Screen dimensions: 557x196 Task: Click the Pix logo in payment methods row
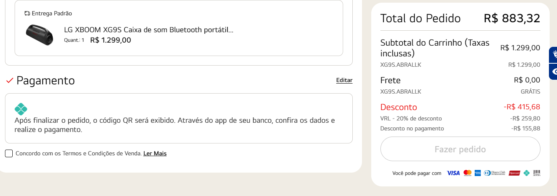tap(527, 173)
